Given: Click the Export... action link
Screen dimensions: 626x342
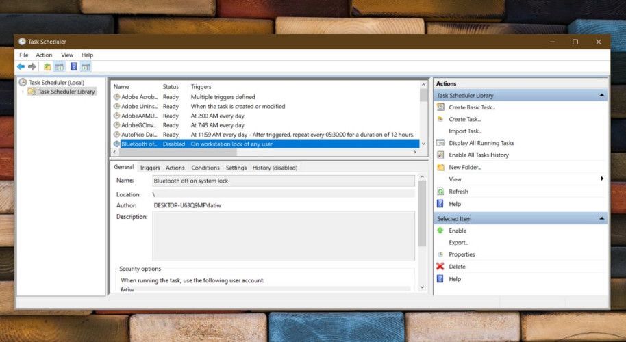Looking at the screenshot, I should (458, 242).
